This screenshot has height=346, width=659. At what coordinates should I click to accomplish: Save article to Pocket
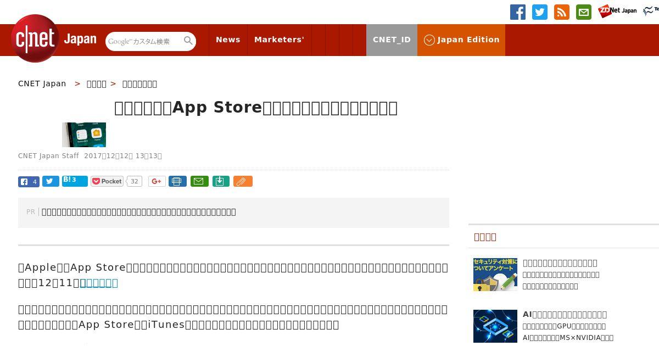pyautogui.click(x=107, y=181)
